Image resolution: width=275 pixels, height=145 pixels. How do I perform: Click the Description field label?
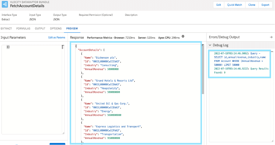[131, 15]
